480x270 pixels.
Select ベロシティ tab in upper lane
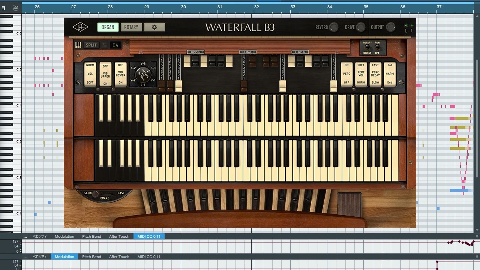coord(40,236)
